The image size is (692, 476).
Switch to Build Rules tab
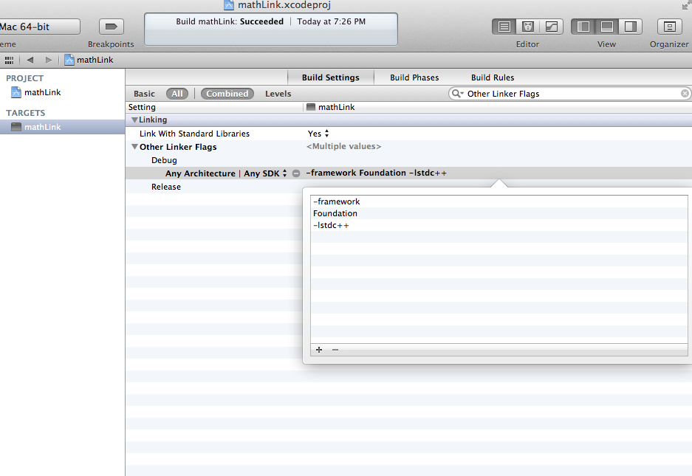click(493, 77)
